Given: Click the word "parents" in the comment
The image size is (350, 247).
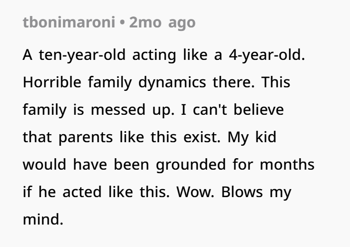Looking at the screenshot, I should [x=85, y=138].
